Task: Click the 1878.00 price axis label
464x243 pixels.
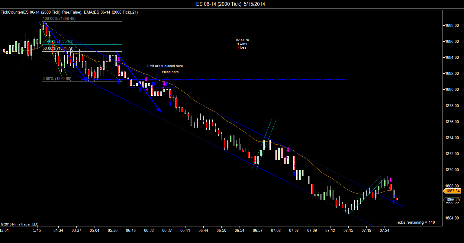Action: click(452, 106)
